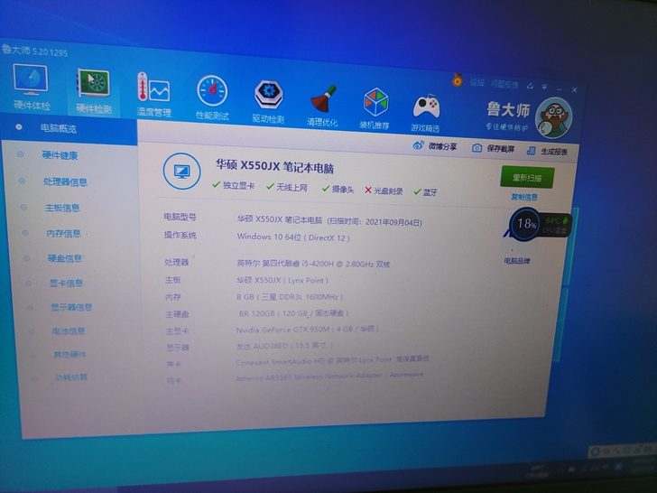Click the 电脑品牌 brand label
Screen dimensions: 657x493
click(x=517, y=261)
